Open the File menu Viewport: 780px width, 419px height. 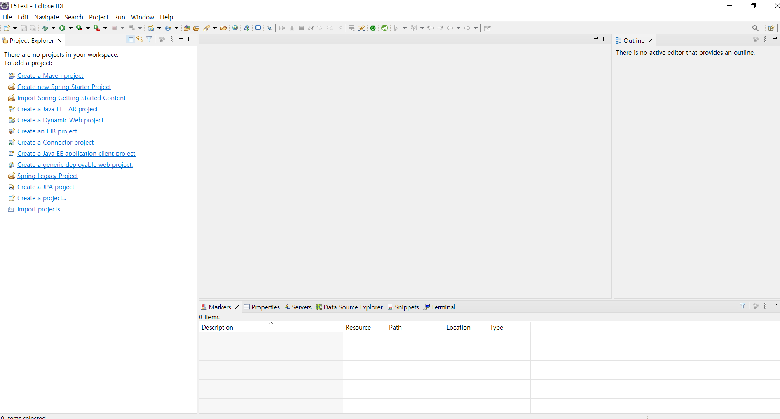click(7, 17)
